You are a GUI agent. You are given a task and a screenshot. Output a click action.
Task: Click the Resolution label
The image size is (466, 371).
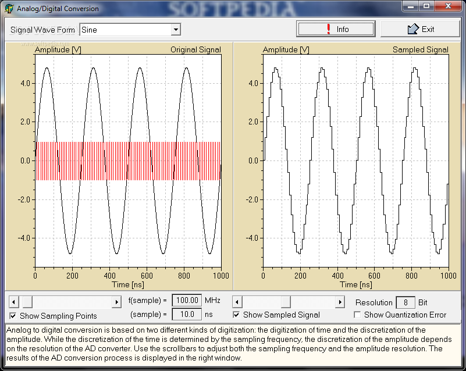(x=374, y=303)
